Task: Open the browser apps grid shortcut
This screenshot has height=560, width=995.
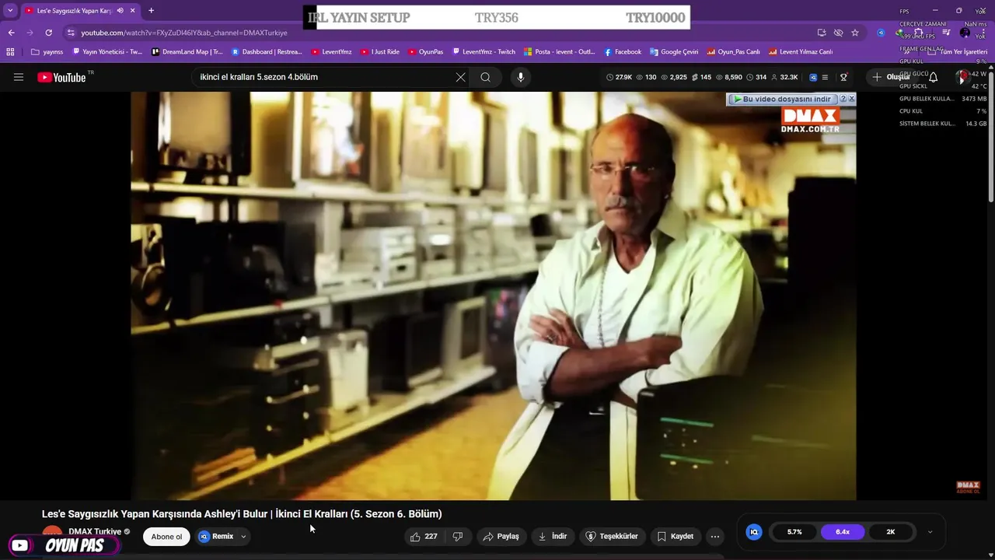Action: (10, 52)
